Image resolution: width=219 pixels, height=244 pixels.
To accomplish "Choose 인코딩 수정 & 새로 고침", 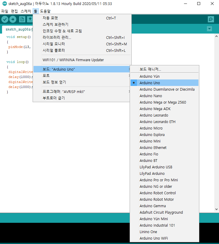I will coord(82,31).
